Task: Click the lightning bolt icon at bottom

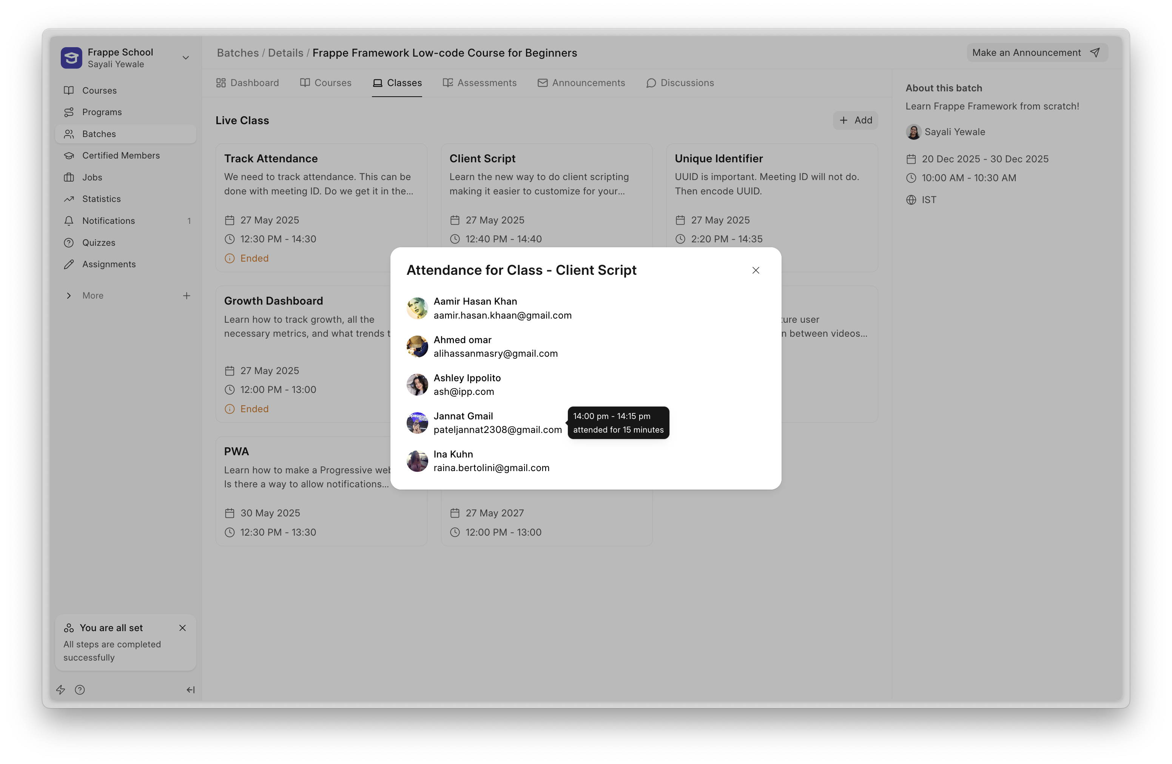Action: tap(60, 690)
